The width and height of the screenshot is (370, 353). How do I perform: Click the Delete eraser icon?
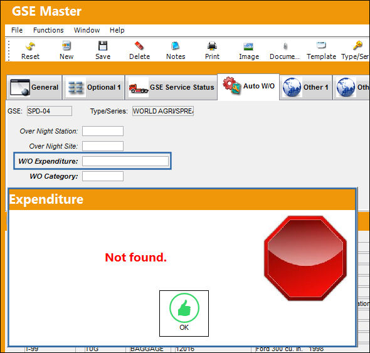coord(139,50)
